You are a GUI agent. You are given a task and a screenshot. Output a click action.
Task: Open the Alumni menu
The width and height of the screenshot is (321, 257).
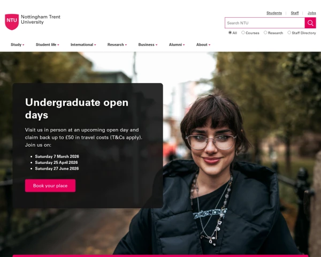(177, 44)
